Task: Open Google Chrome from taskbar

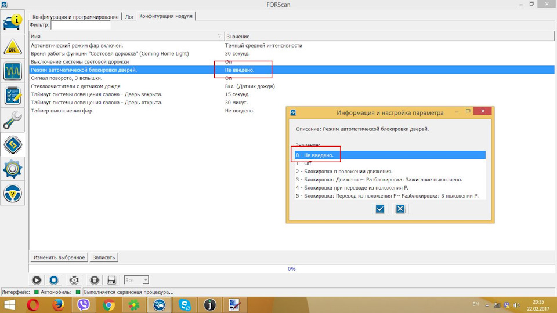Action: (108, 305)
